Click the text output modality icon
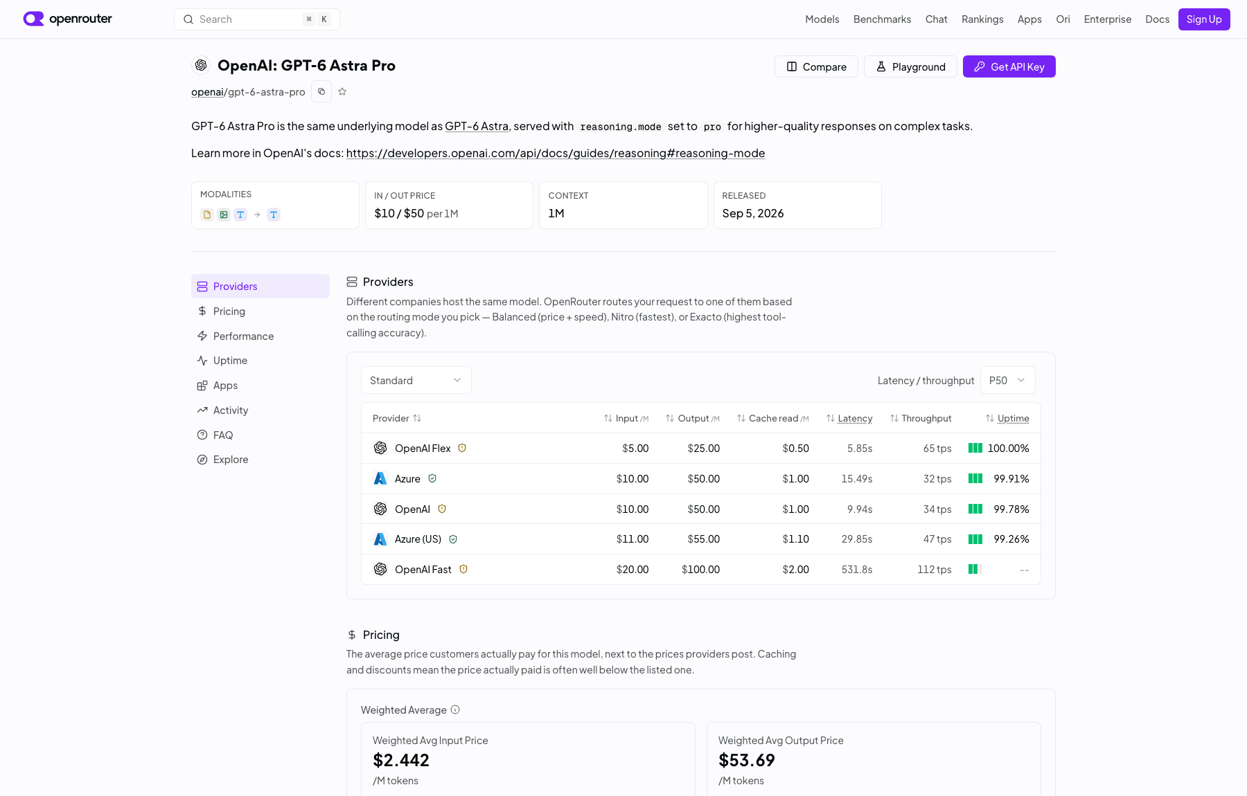 (x=274, y=215)
